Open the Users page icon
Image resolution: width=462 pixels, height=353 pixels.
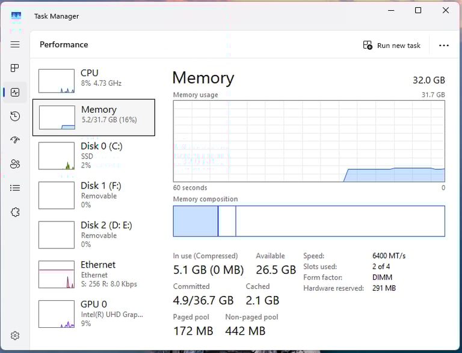click(15, 164)
